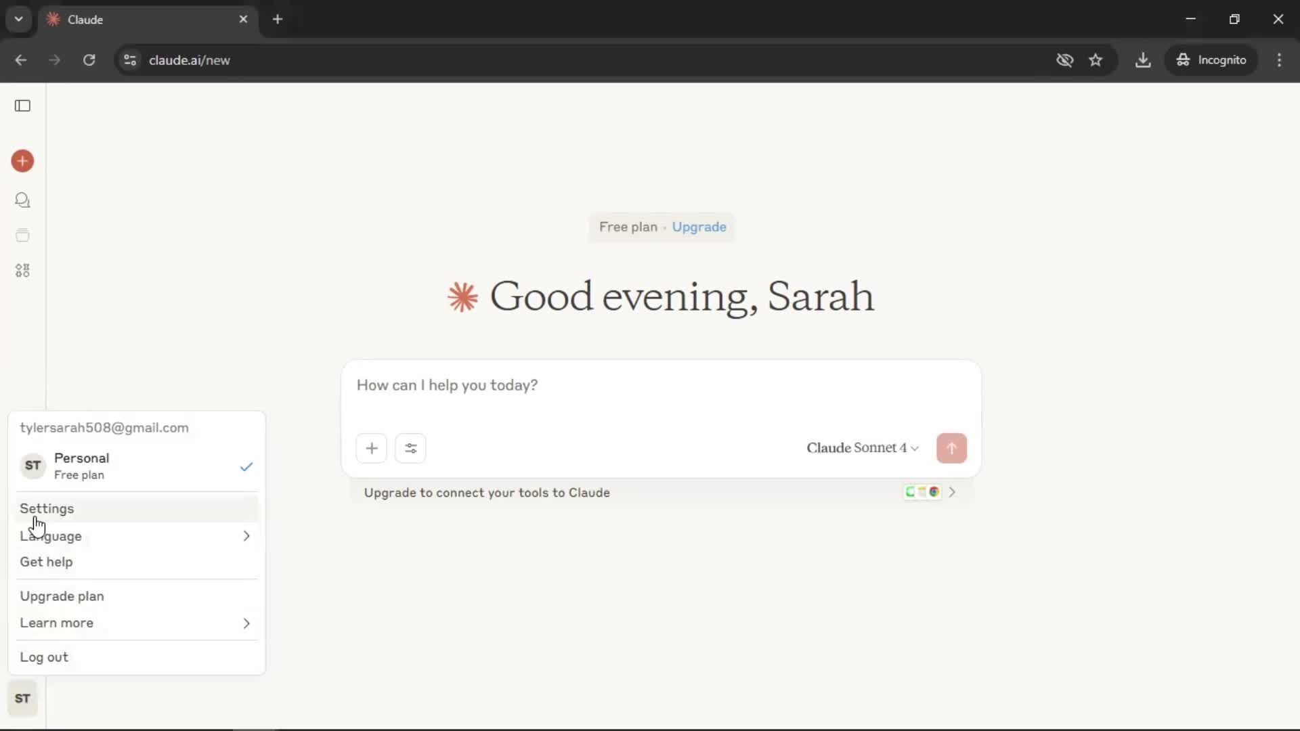The width and height of the screenshot is (1300, 731).
Task: Open the Artifacts icon in sidebar
Action: click(x=22, y=271)
